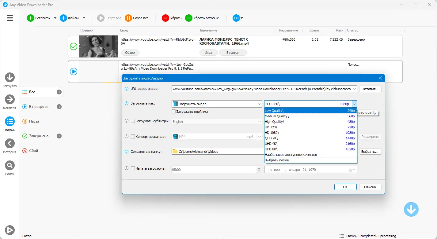Open the Загружать видео dropdown
Viewport: 437px width, 239px height.
[217, 103]
